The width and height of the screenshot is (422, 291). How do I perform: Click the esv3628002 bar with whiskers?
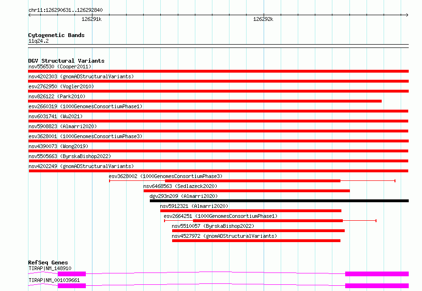click(252, 181)
